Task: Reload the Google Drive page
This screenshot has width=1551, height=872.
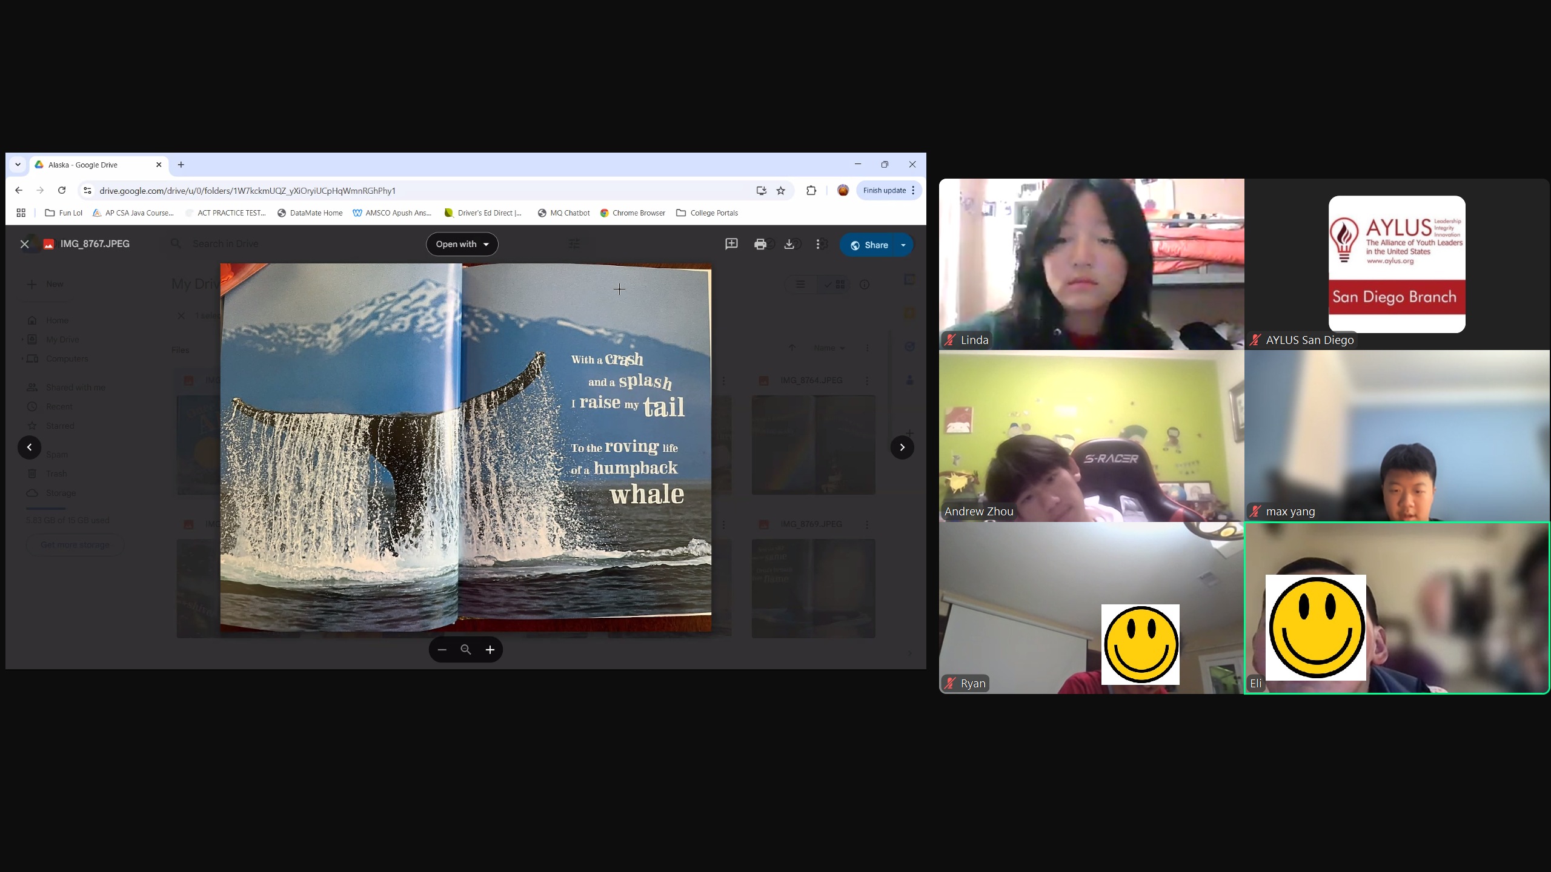Action: point(62,190)
